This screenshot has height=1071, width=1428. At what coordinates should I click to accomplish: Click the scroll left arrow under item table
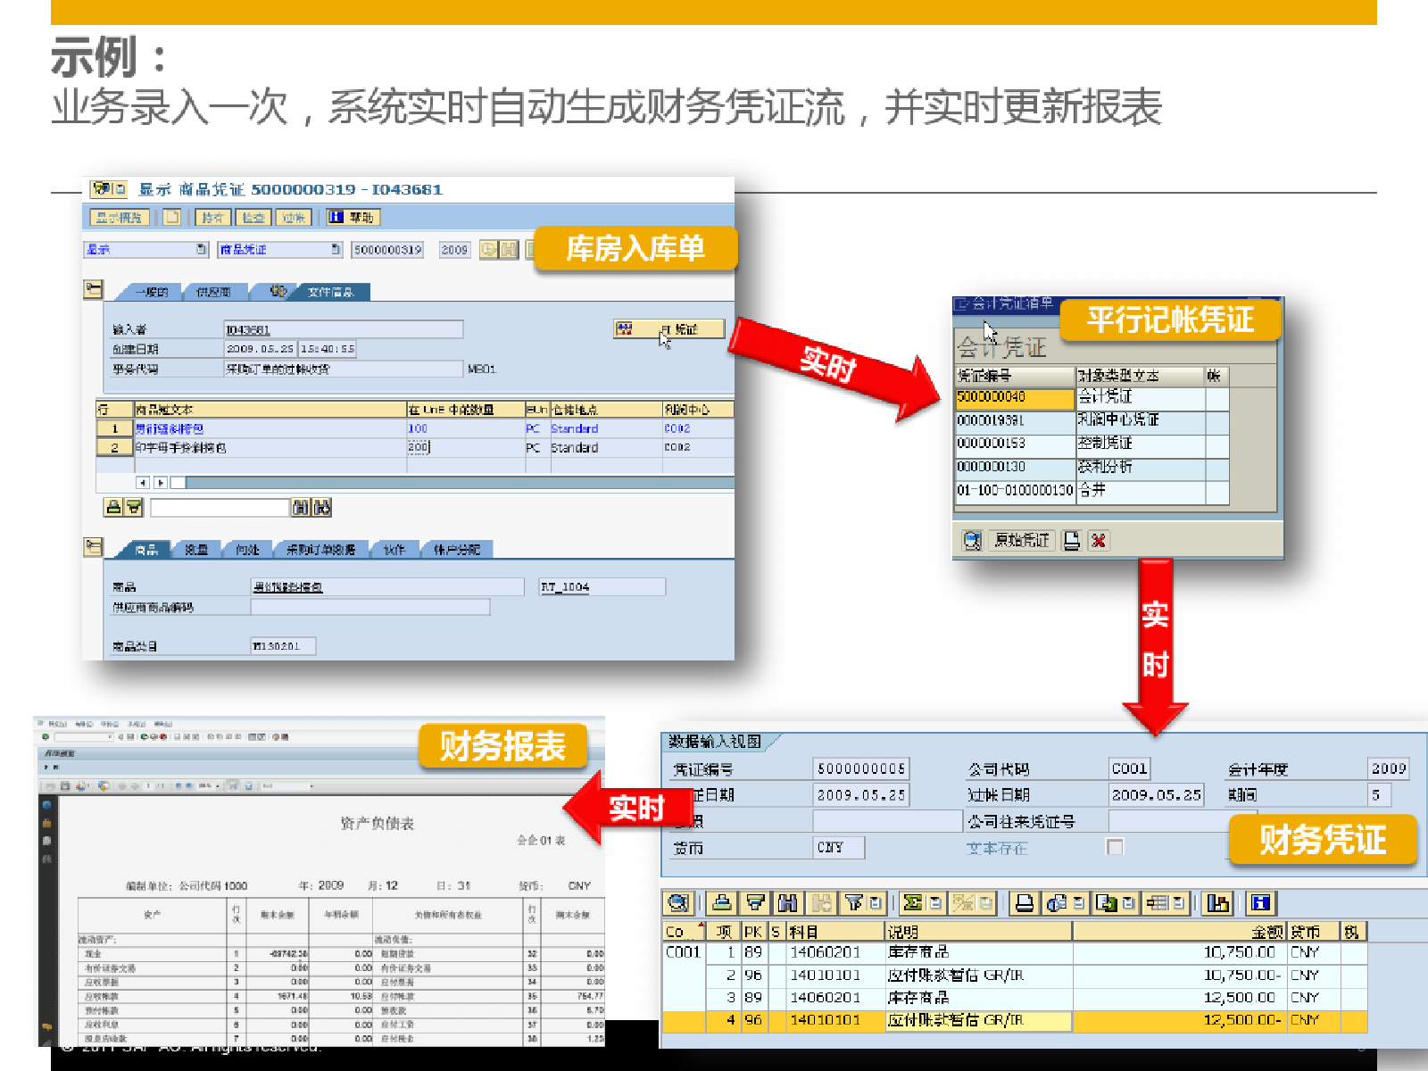tap(143, 483)
